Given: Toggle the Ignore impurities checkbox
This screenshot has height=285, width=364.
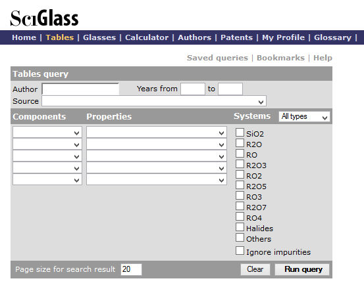Looking at the screenshot, I should click(x=240, y=251).
